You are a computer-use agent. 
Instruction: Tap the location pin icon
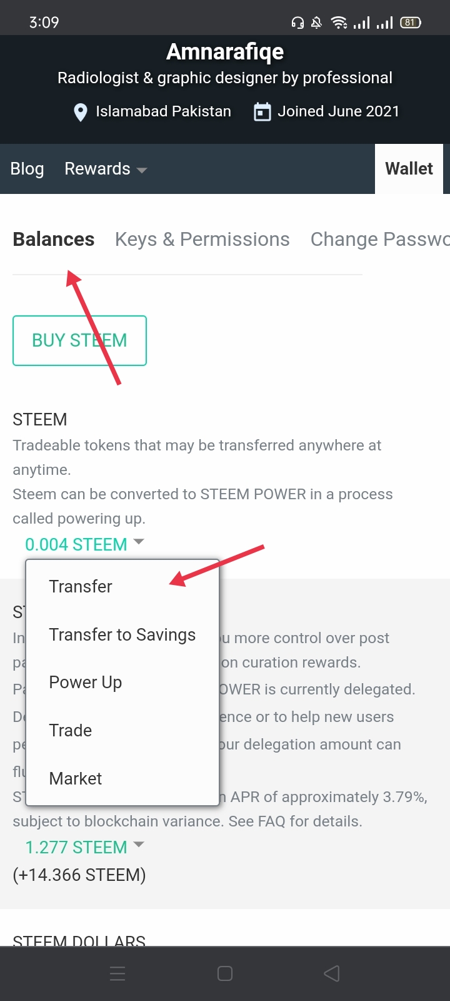pos(80,112)
